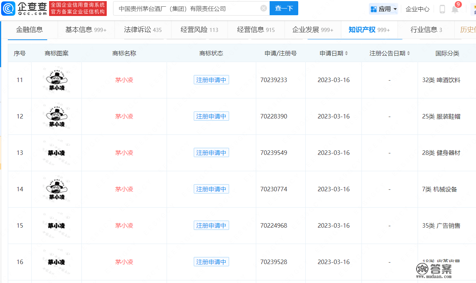Viewport: 476px width, 283px height.
Task: Click the 商标名称 column header
Action: [124, 53]
